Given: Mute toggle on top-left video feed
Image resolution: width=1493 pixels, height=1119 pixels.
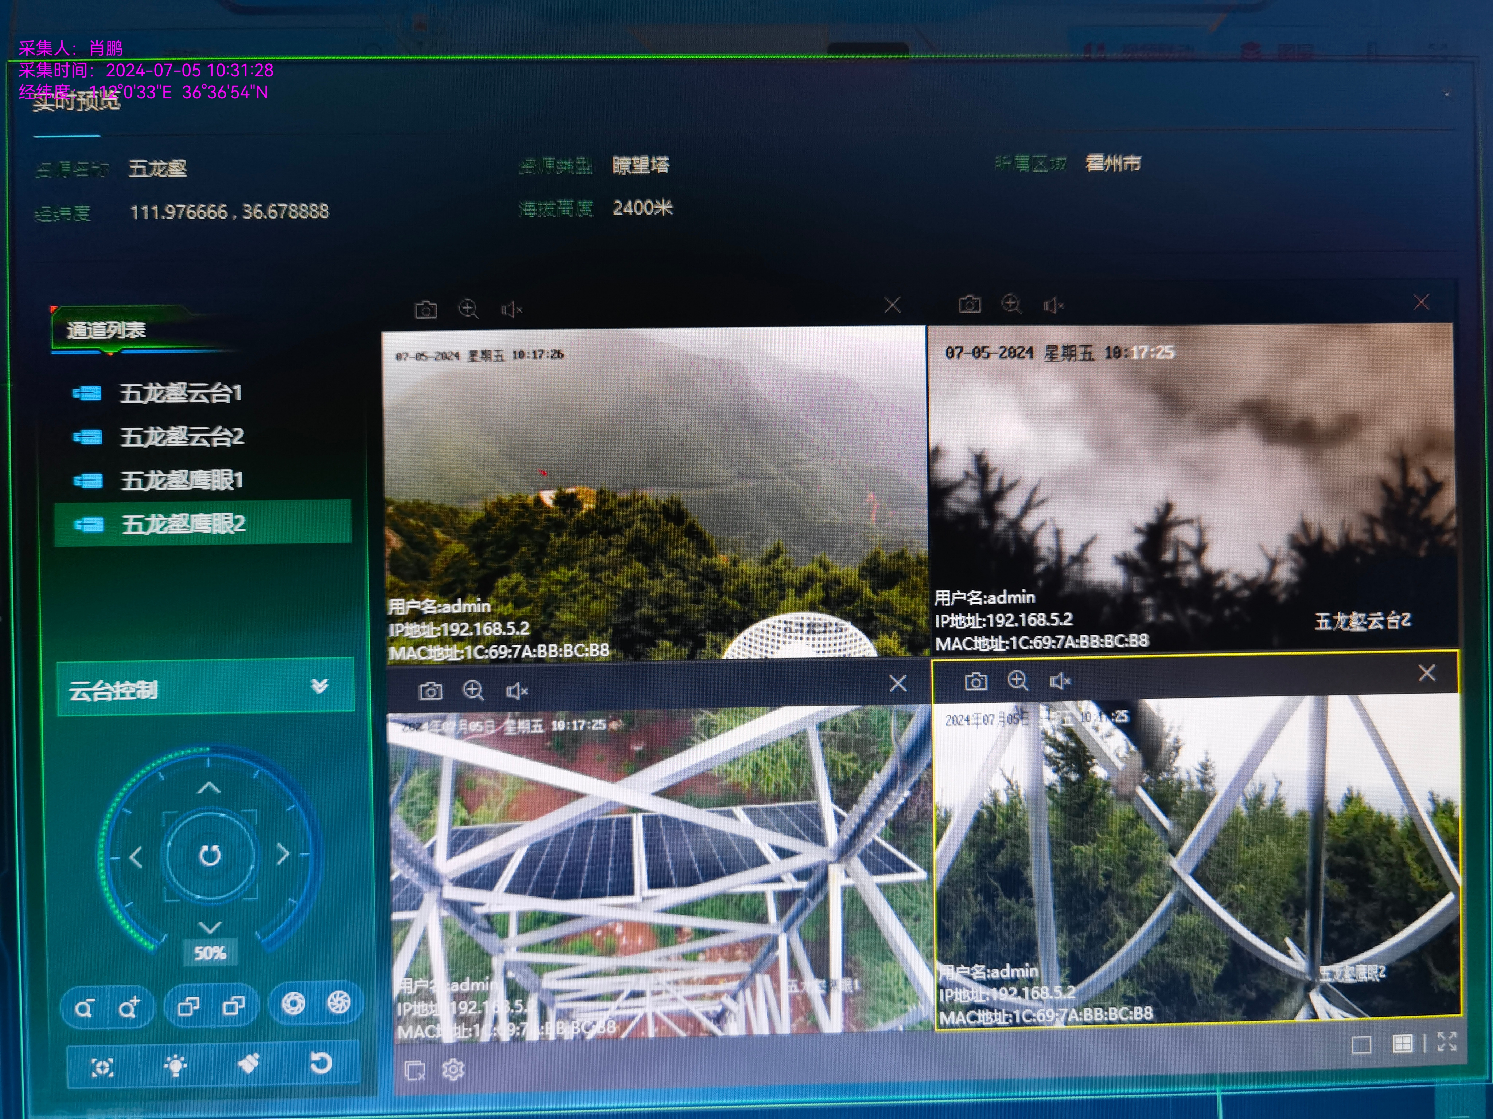Looking at the screenshot, I should click(511, 310).
